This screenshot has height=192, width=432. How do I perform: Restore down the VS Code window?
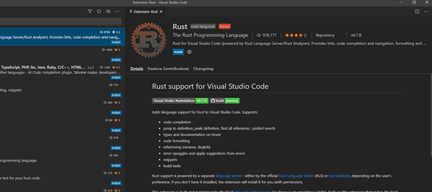point(414,3)
